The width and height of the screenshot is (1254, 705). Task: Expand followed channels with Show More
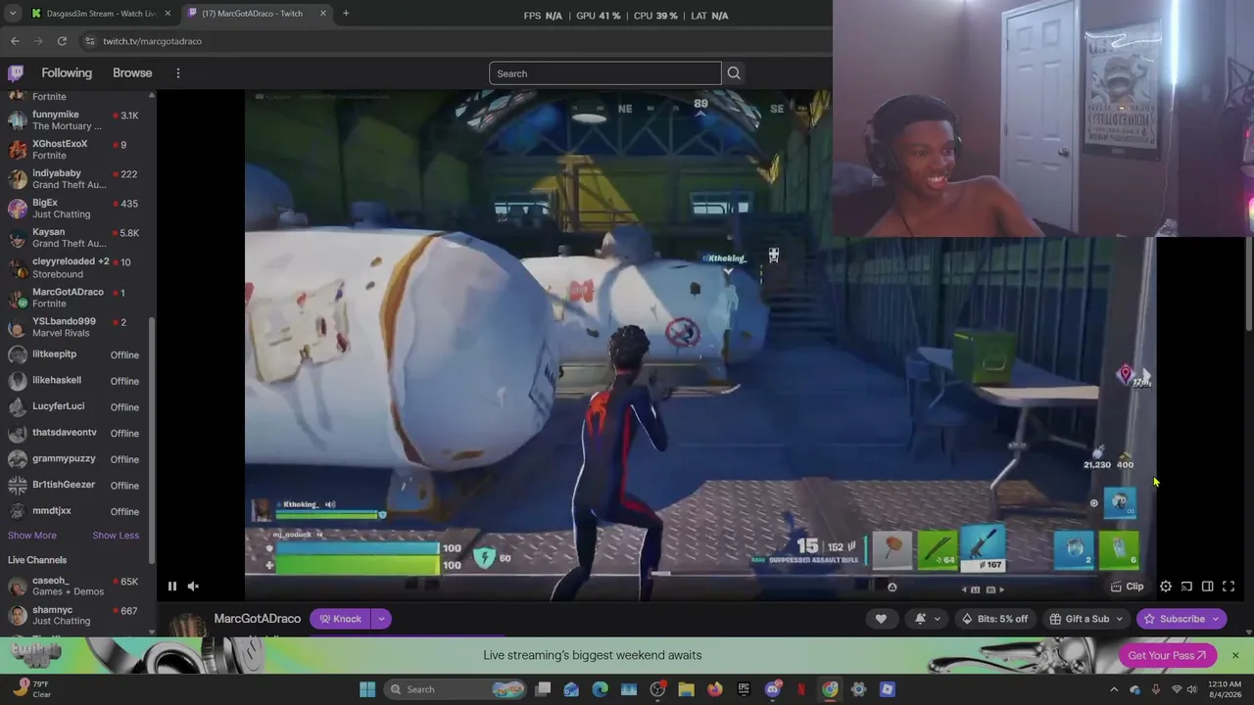tap(32, 536)
